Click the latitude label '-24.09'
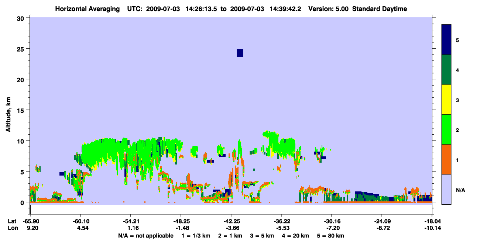 pos(381,221)
